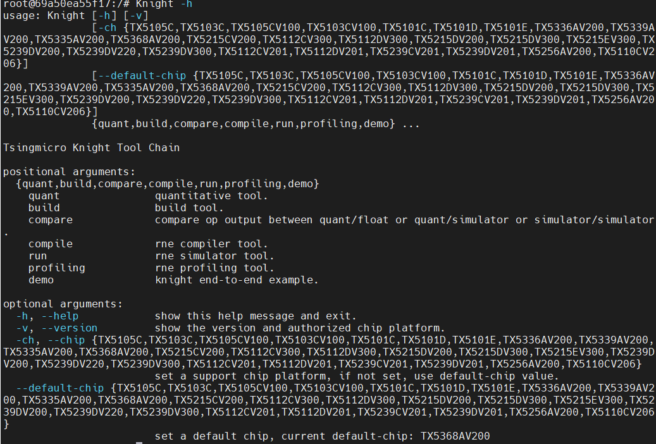Click the 'compile' subcommand entry
The image size is (656, 444).
[x=50, y=244]
